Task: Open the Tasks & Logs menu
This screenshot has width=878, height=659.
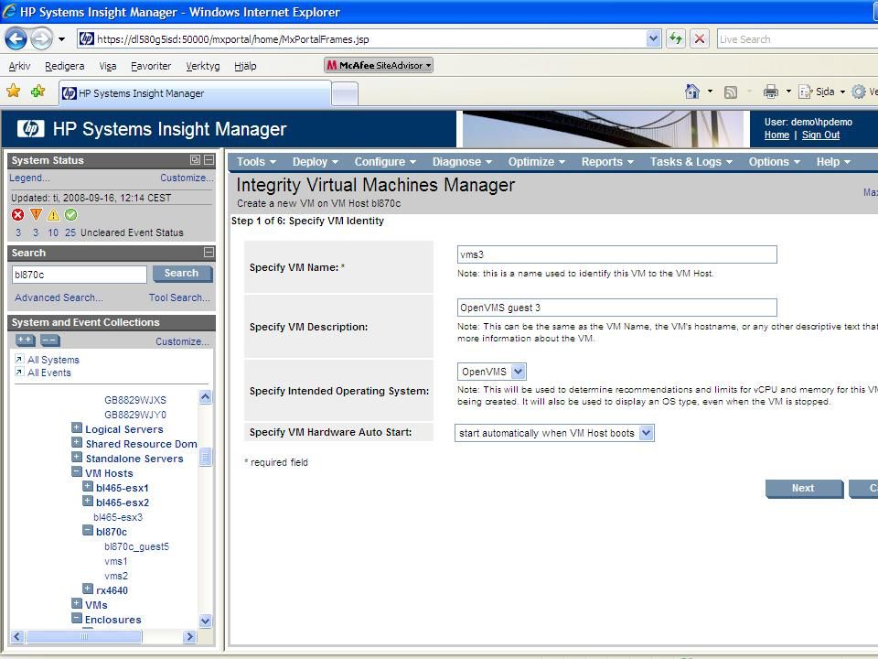Action: (691, 161)
